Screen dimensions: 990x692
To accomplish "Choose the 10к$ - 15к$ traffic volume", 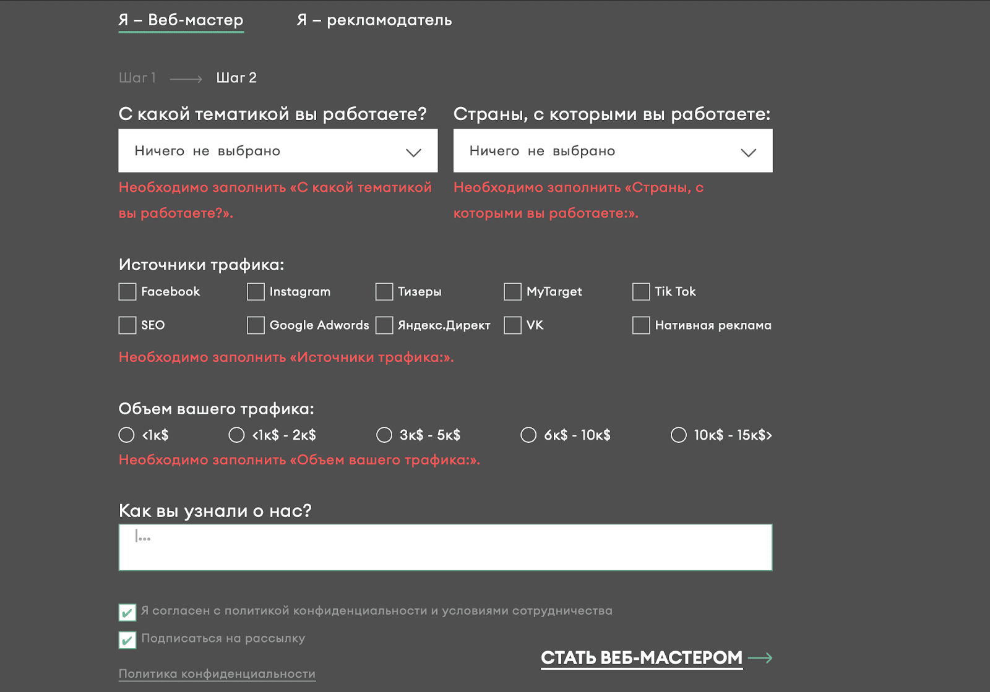I will 681,435.
